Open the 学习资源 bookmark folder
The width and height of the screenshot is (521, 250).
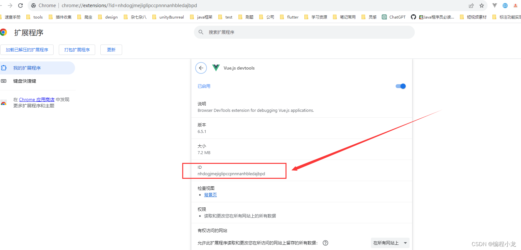[x=316, y=17]
